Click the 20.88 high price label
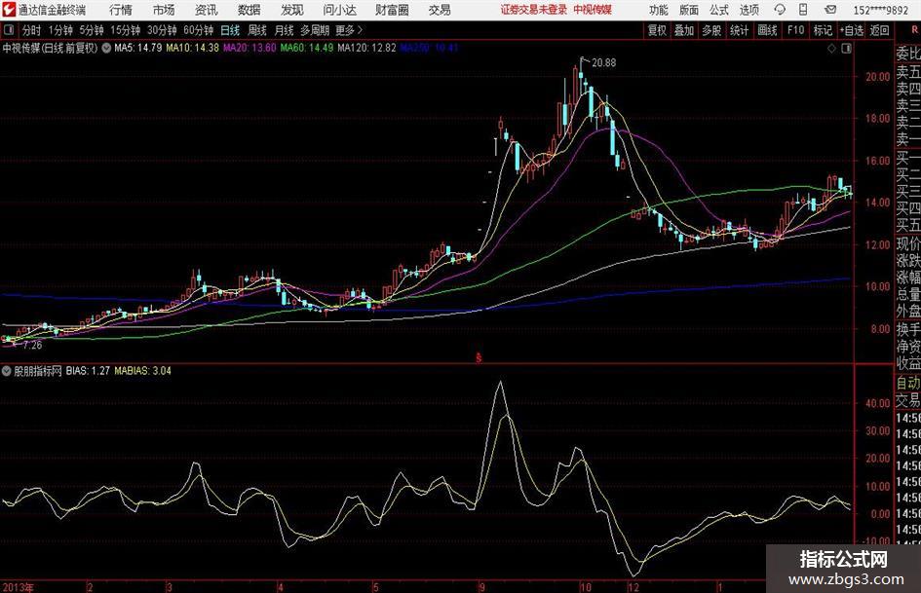The width and height of the screenshot is (921, 593). click(x=604, y=63)
